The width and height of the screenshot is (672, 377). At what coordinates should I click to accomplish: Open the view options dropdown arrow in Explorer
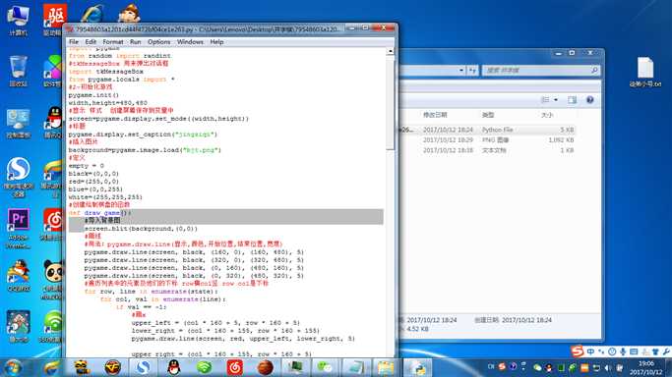556,99
